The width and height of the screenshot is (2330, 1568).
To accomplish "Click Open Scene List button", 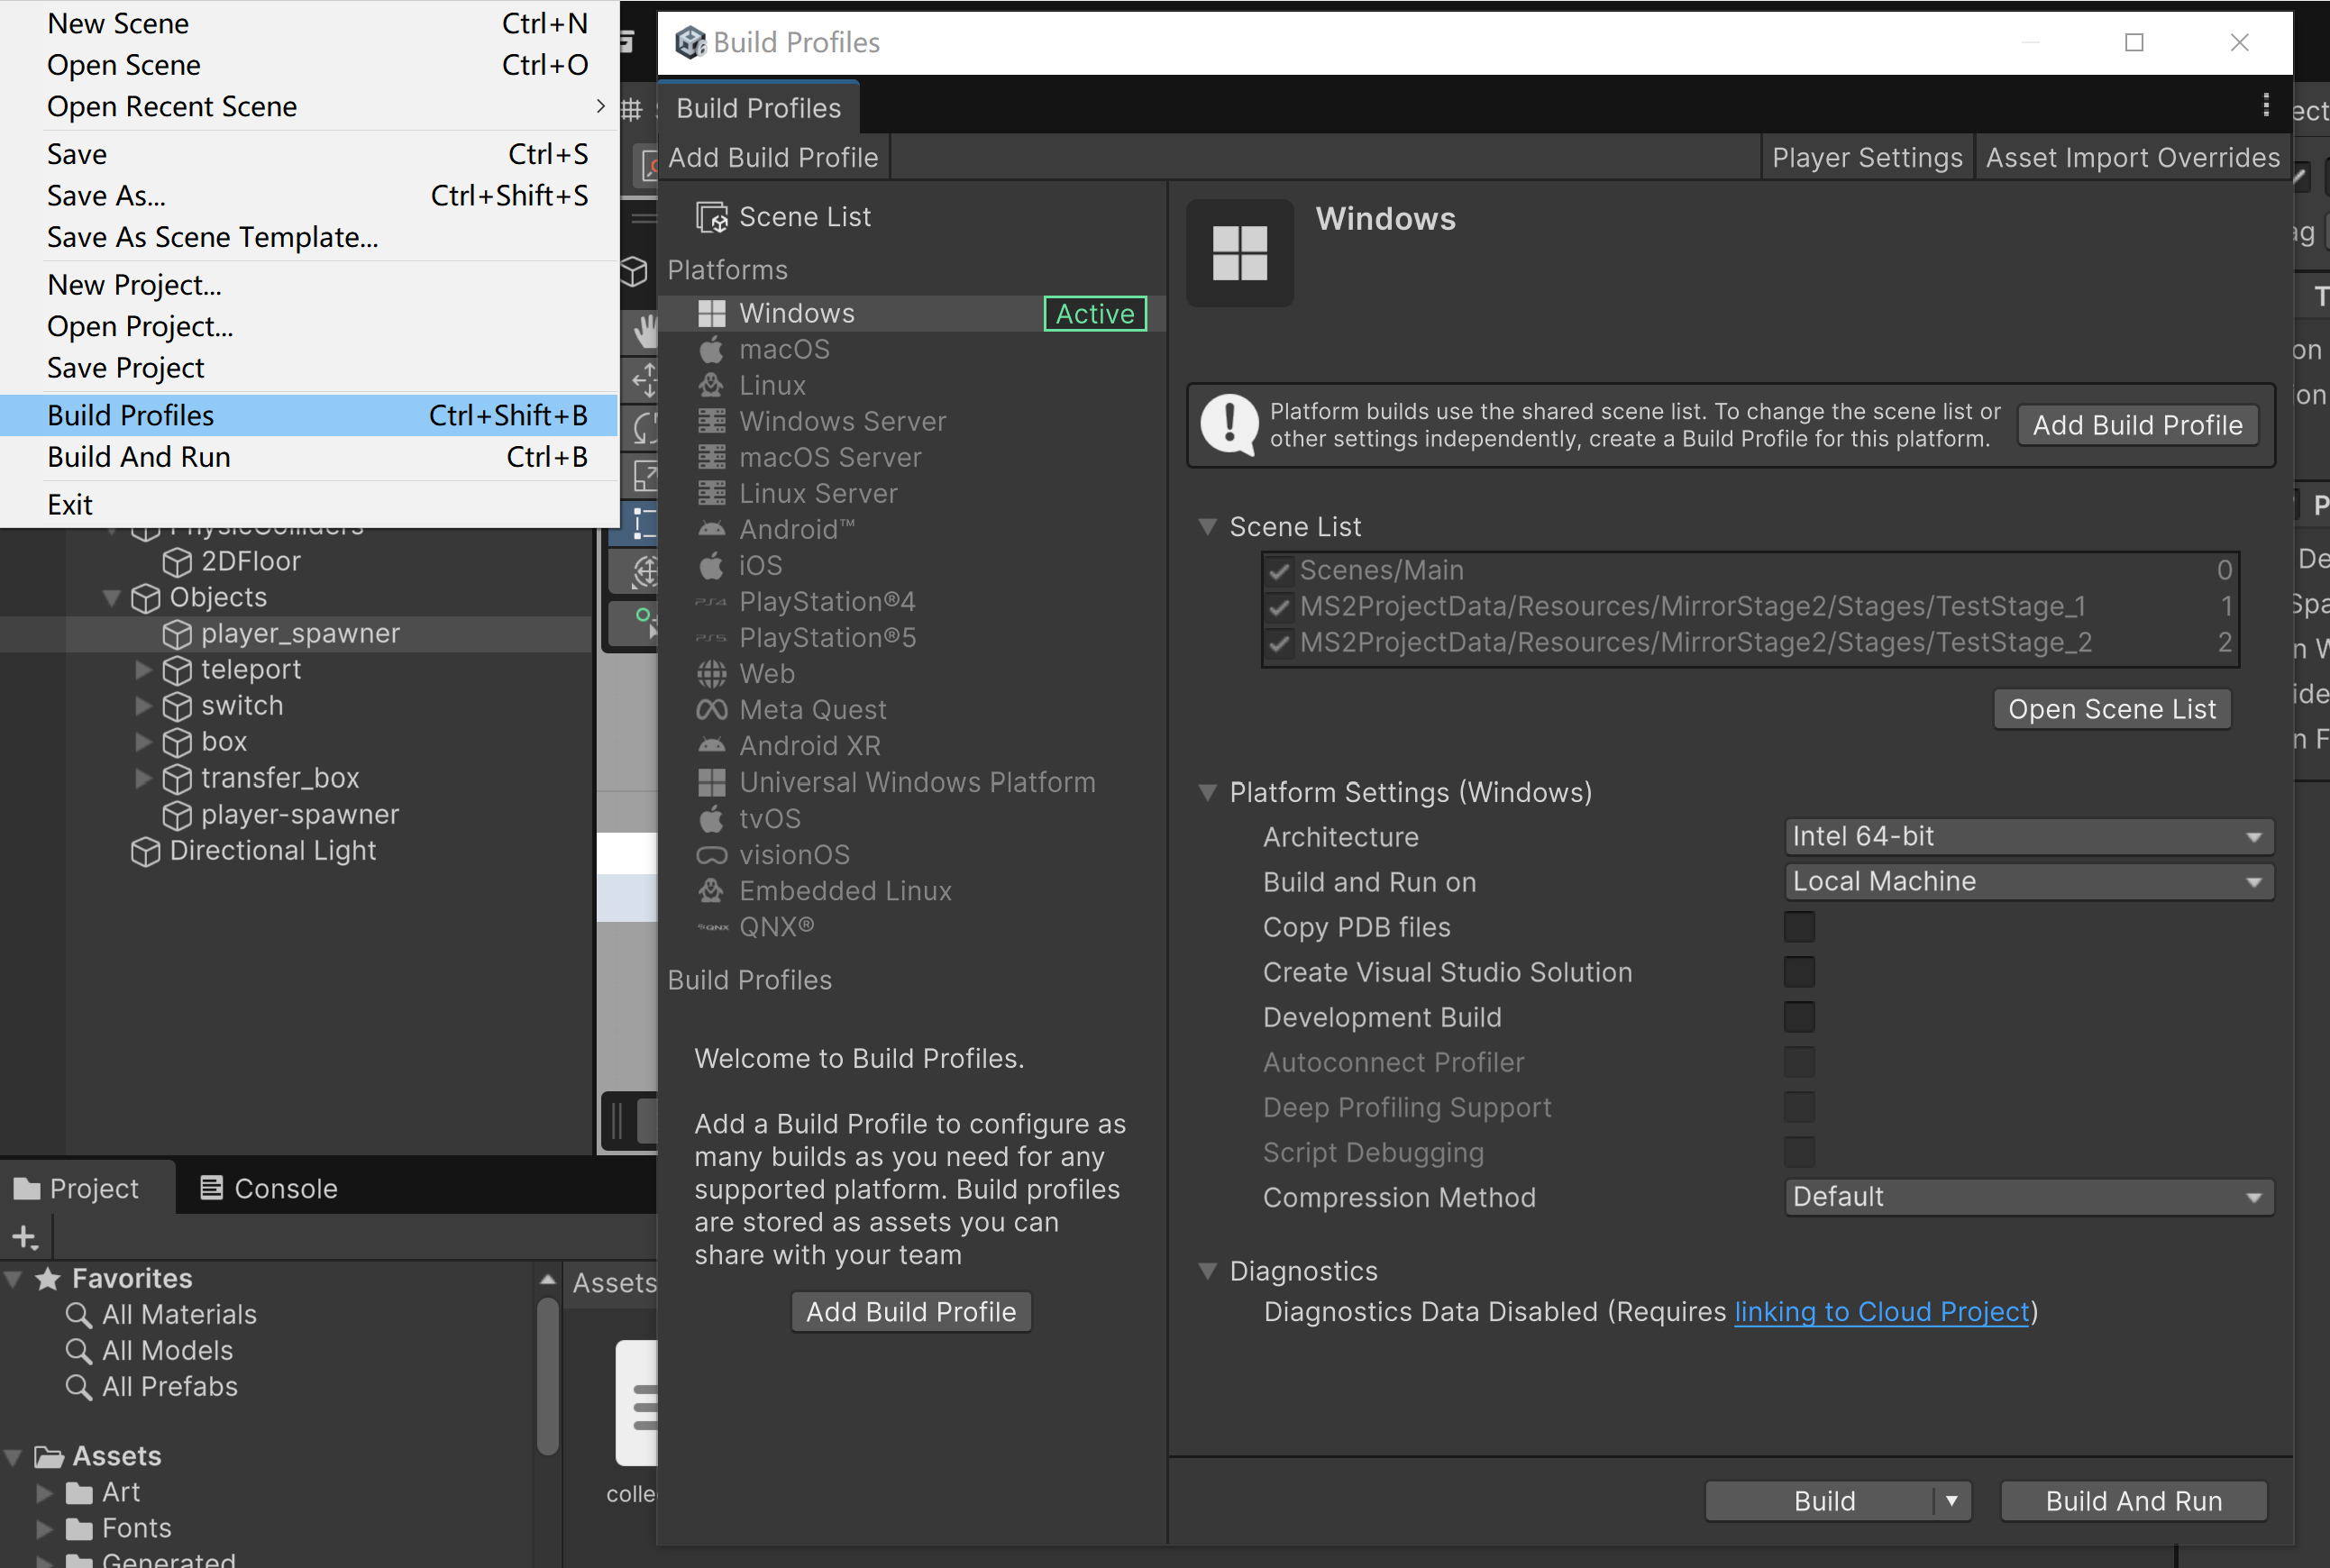I will (x=2112, y=709).
